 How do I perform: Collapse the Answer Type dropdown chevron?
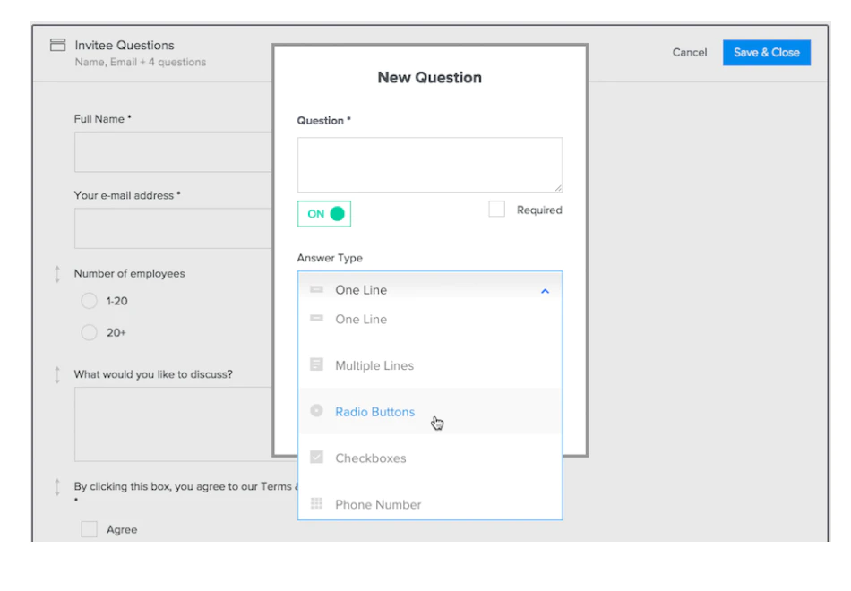click(545, 291)
